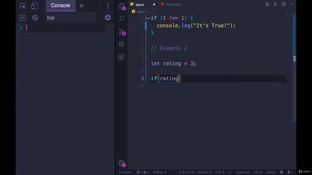Focus the console prompt input

(x=65, y=28)
